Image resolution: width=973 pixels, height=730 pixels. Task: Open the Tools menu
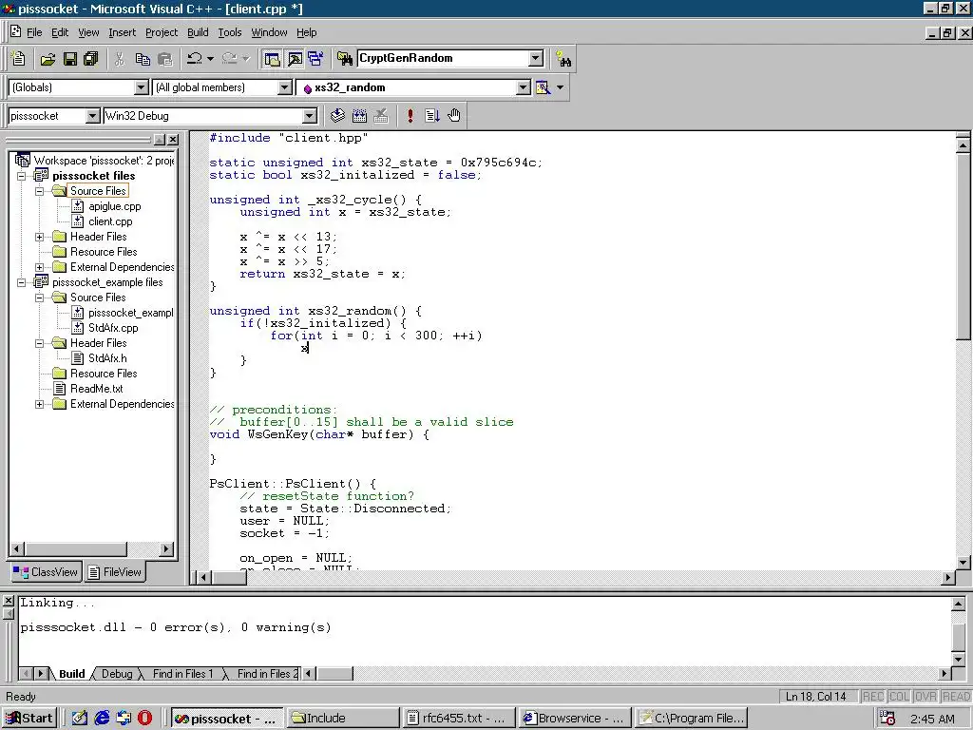pyautogui.click(x=230, y=32)
